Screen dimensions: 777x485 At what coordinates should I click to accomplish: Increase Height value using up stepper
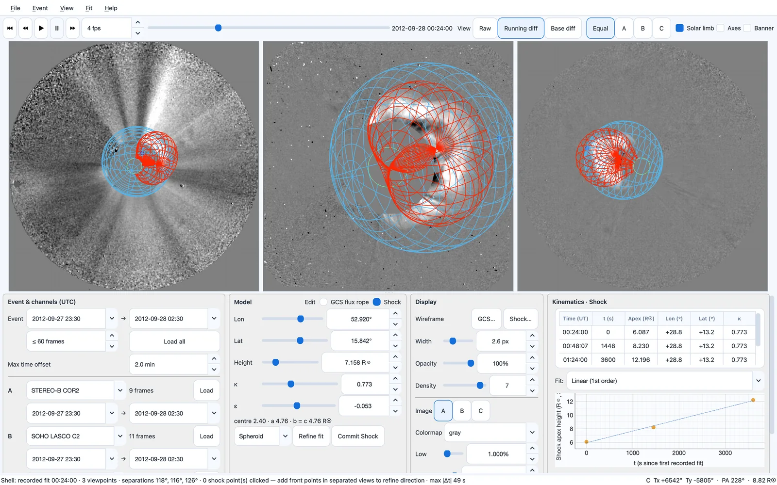395,357
